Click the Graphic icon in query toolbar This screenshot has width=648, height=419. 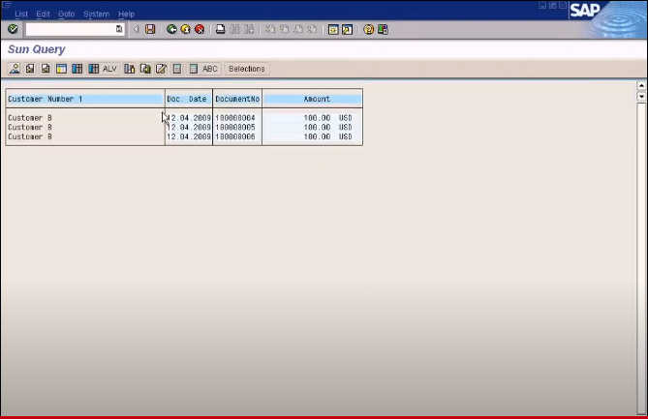15,69
